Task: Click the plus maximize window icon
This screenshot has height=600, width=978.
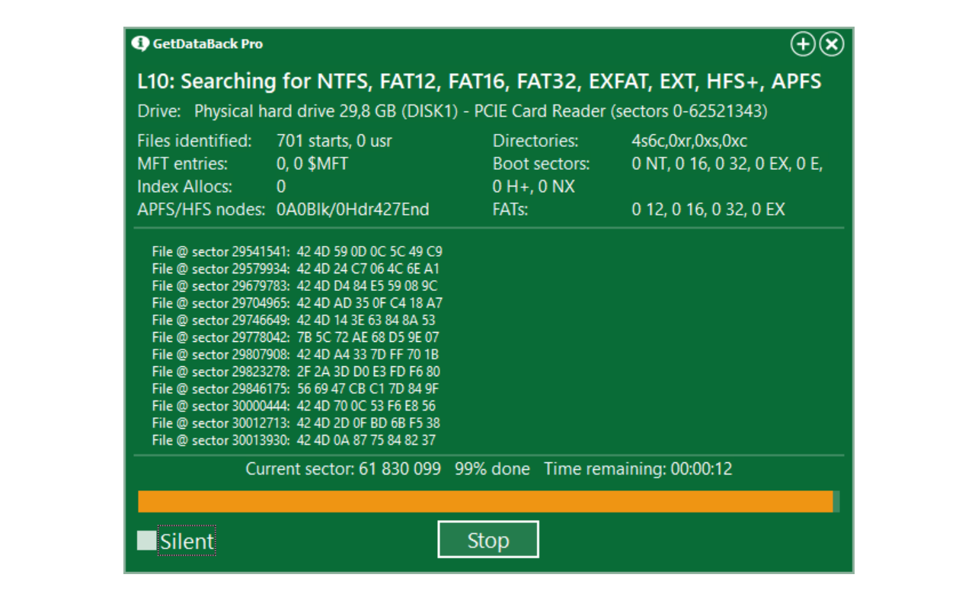Action: tap(803, 45)
